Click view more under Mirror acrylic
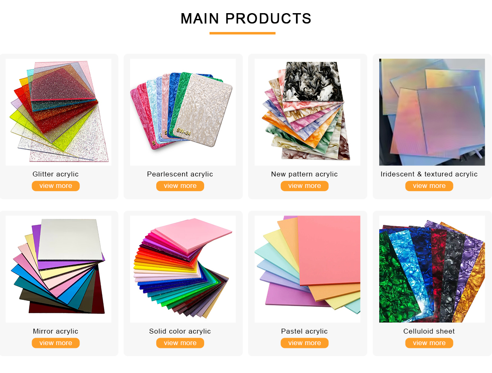Screen dimensions: 492x373 [x=56, y=343]
